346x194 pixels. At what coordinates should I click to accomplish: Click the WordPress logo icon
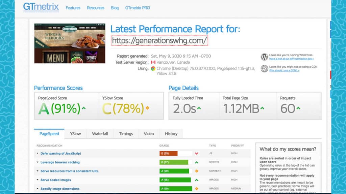tap(264, 57)
